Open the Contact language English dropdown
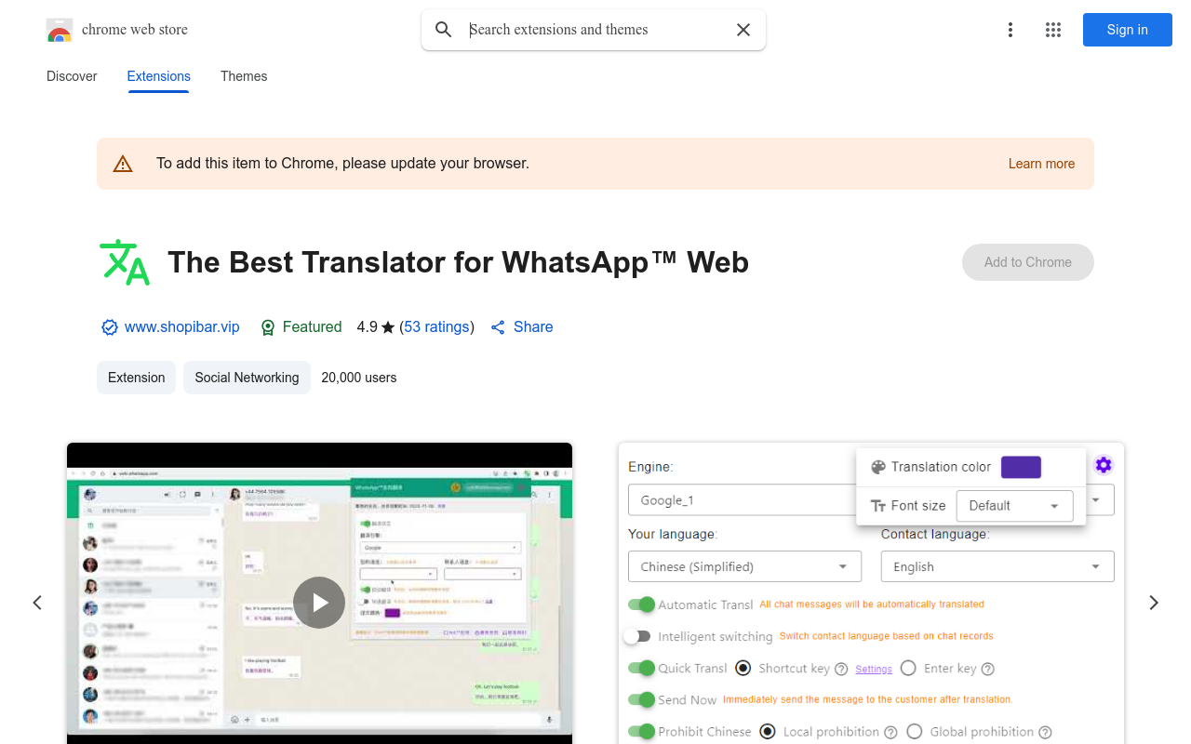The width and height of the screenshot is (1191, 744). pos(997,566)
